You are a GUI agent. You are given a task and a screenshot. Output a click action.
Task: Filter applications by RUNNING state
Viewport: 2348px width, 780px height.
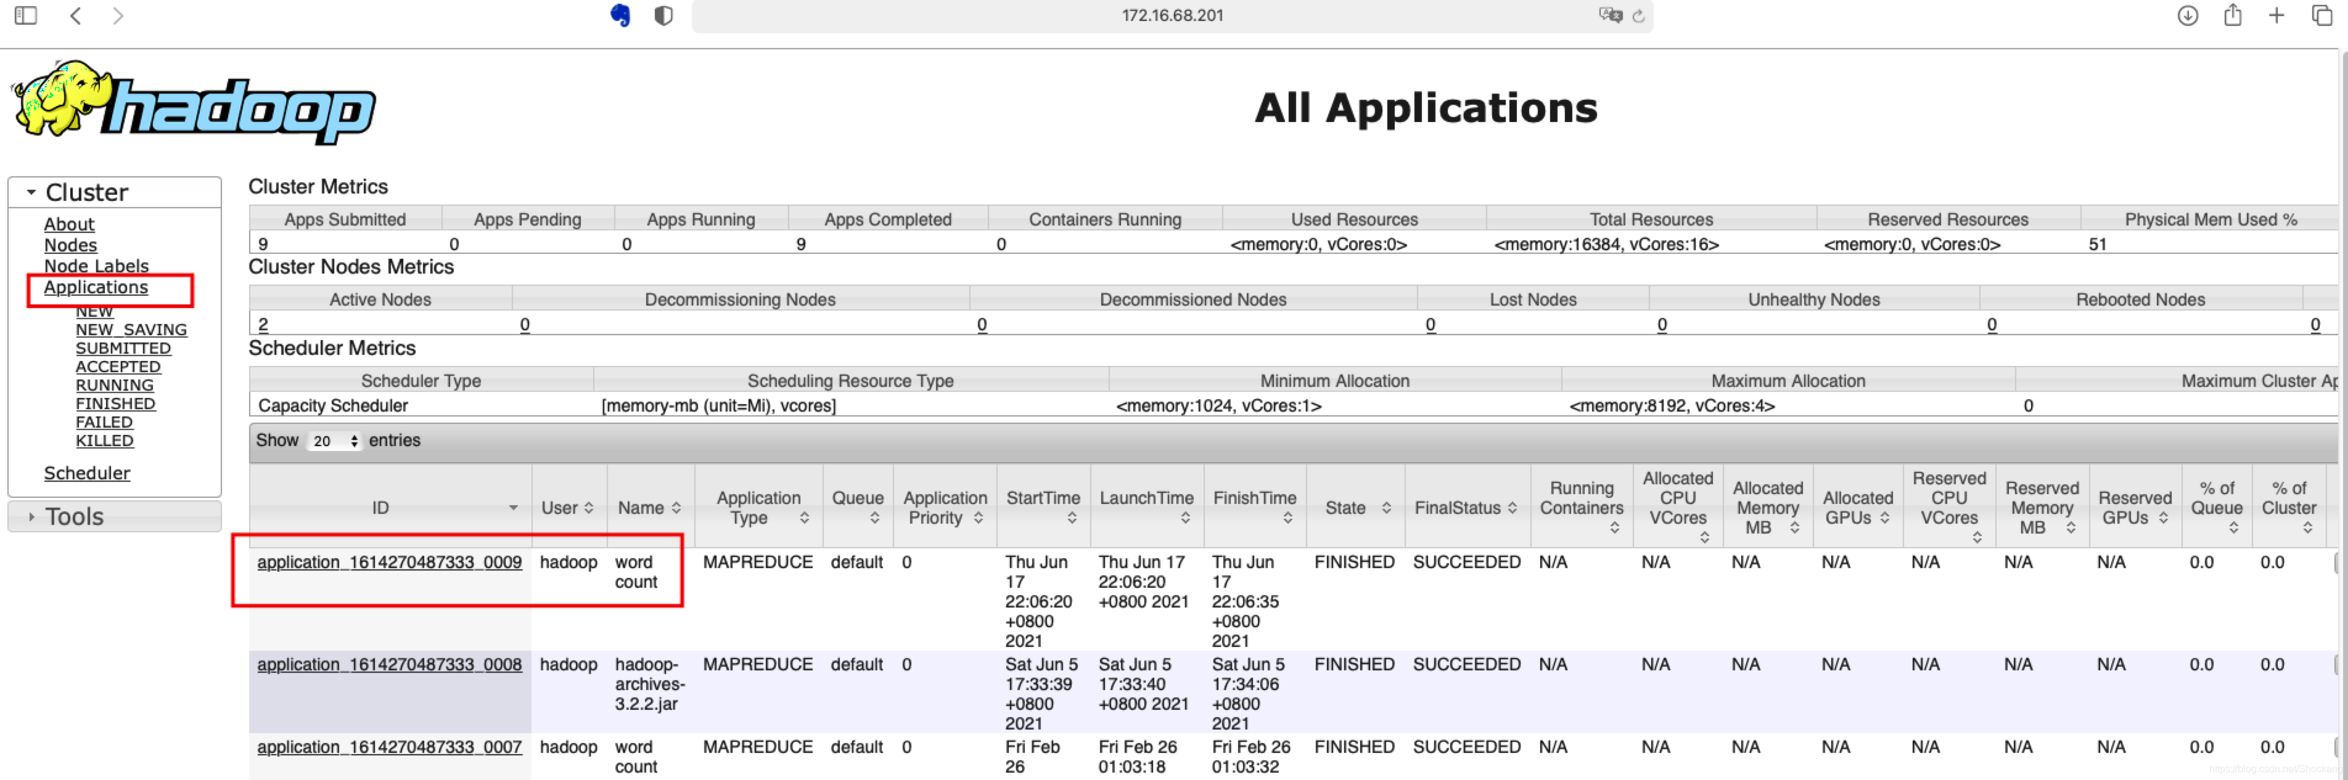click(114, 386)
